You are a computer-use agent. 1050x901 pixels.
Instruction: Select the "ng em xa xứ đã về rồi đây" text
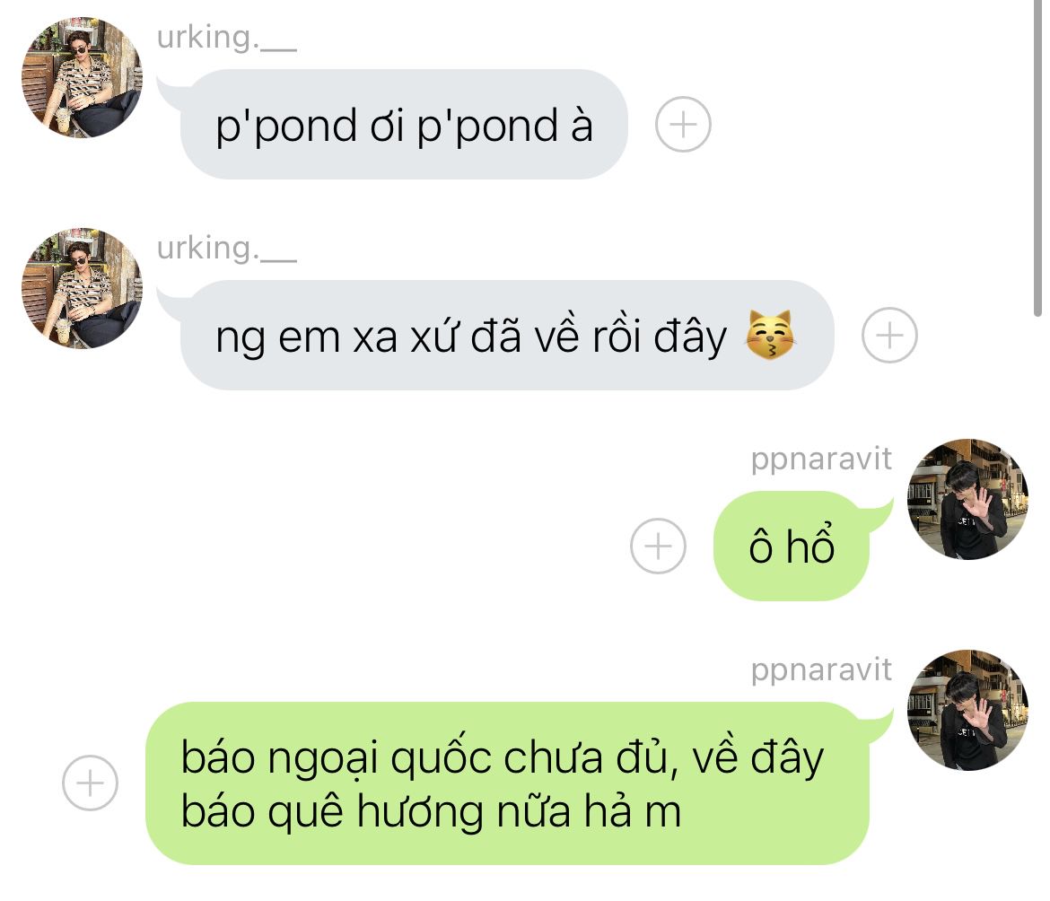(x=471, y=337)
